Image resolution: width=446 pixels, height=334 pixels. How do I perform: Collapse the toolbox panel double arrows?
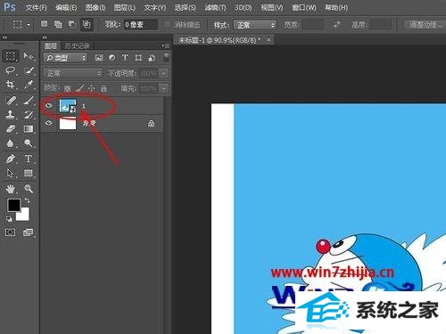(x=4, y=37)
